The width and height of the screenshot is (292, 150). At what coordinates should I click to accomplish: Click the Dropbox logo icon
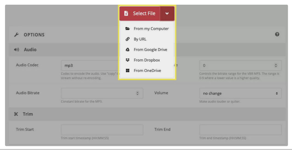click(127, 60)
